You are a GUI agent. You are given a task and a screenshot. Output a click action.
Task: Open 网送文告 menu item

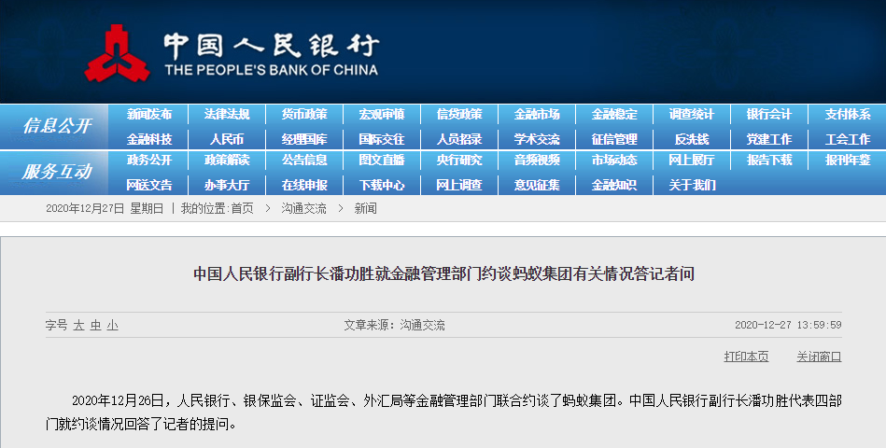tap(149, 185)
